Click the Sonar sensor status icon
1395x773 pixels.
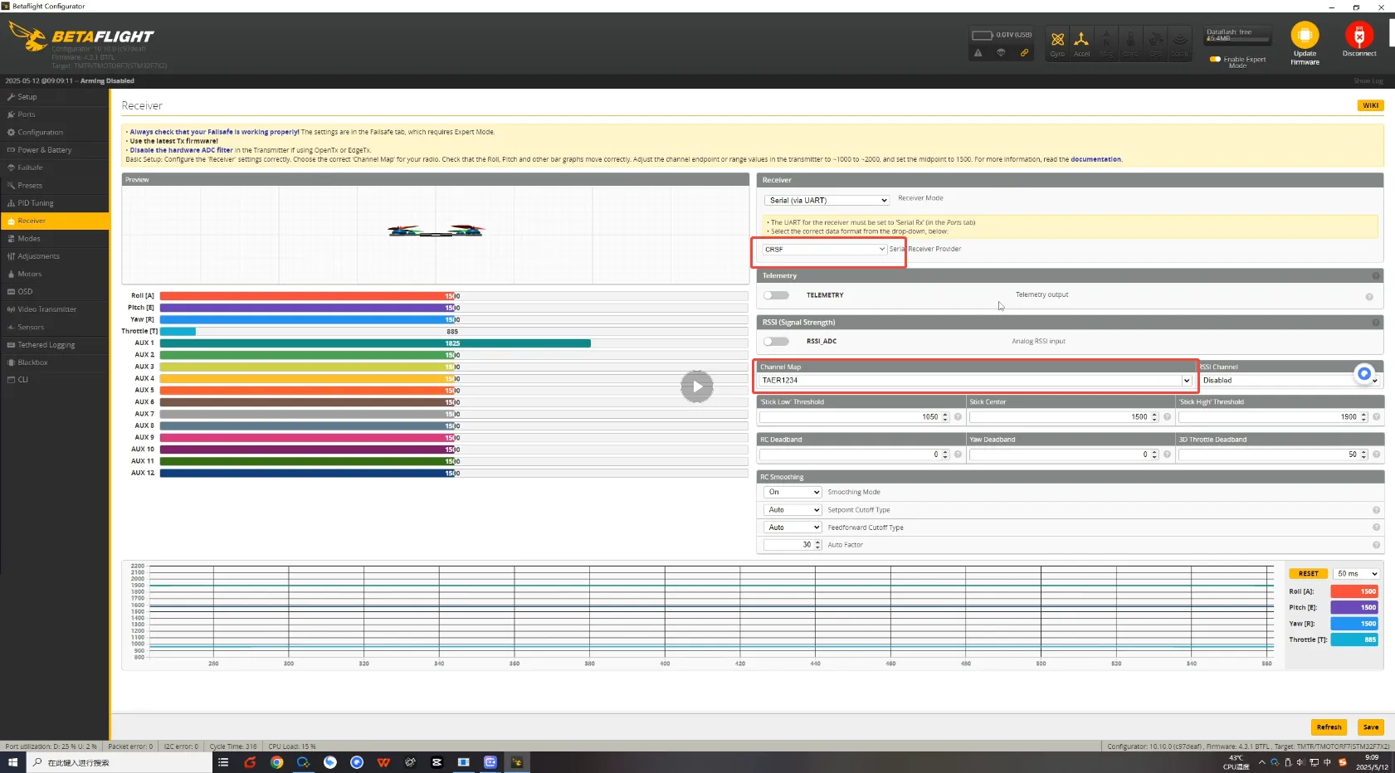pos(1179,43)
